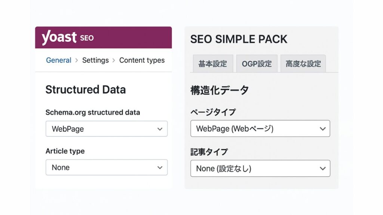The image size is (383, 215).
Task: Click the Settings breadcrumb item
Action: (x=95, y=60)
